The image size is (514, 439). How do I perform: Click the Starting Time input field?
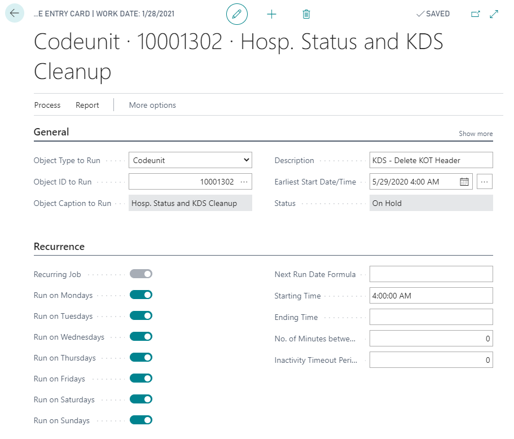tap(431, 296)
